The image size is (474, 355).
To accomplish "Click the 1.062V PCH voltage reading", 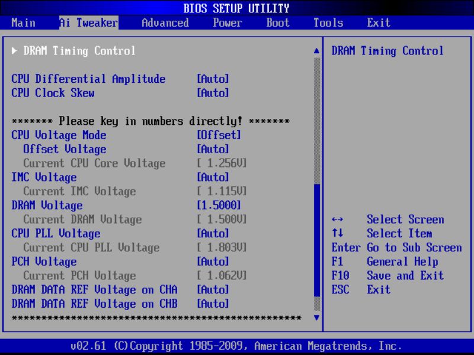I will point(222,276).
